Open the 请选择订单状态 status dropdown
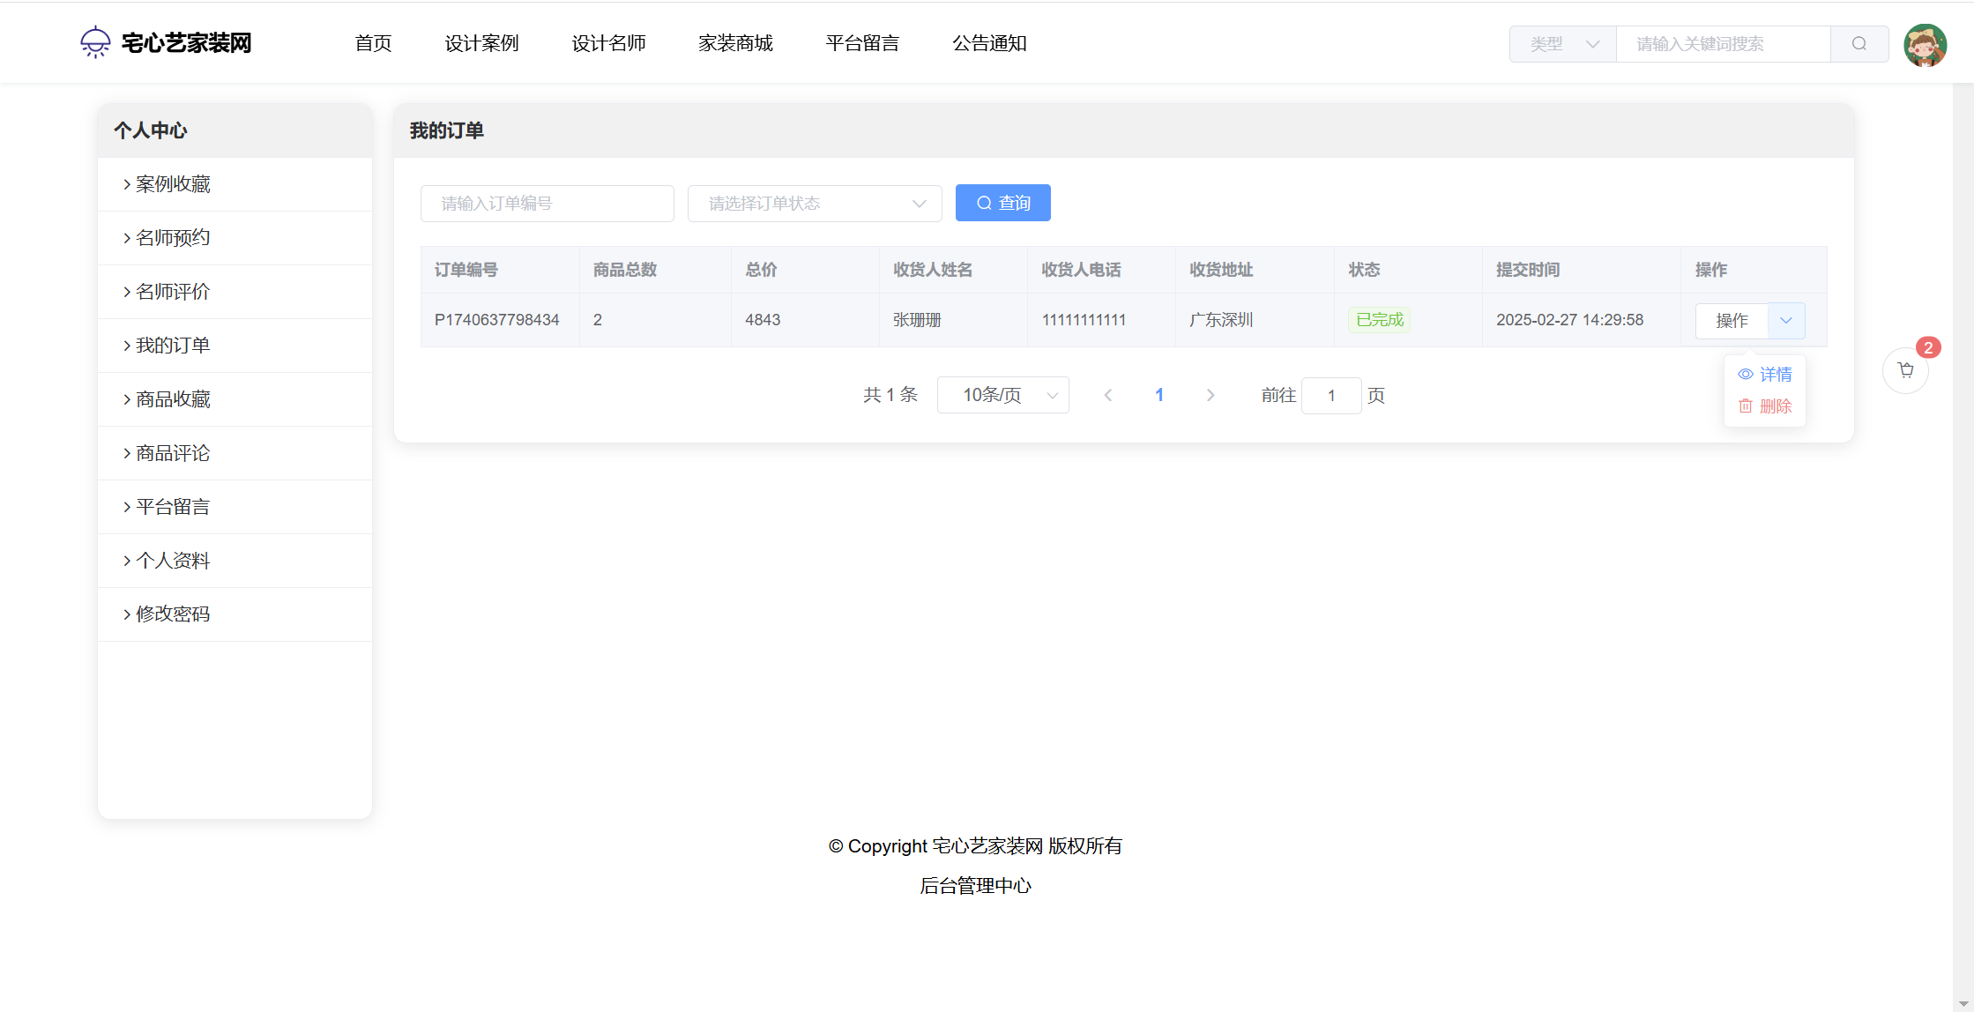1974x1012 pixels. [x=814, y=204]
